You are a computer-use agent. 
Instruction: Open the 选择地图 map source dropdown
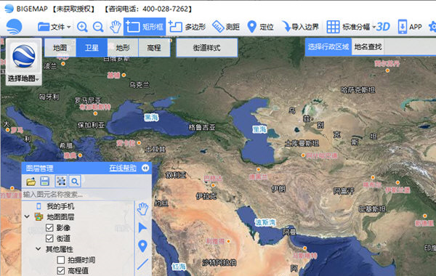point(24,62)
